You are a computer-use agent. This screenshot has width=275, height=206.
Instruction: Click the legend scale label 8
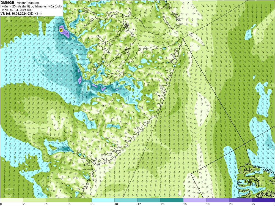[x=92, y=204]
